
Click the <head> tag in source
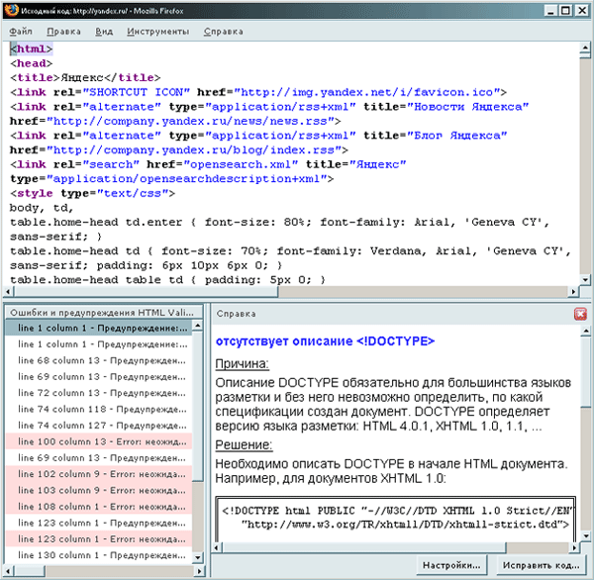tap(31, 63)
